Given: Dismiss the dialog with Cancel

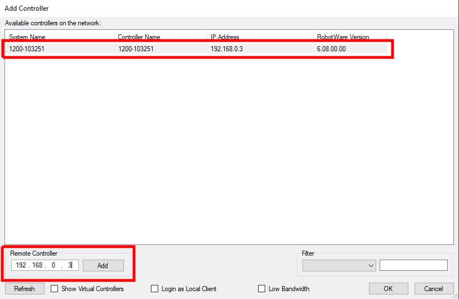Looking at the screenshot, I should [434, 289].
